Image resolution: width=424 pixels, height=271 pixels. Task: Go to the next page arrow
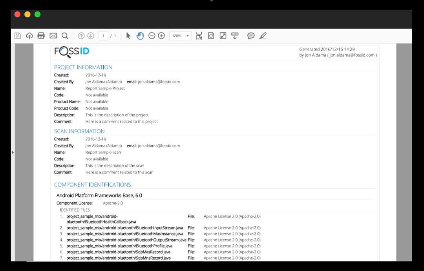coord(91,36)
